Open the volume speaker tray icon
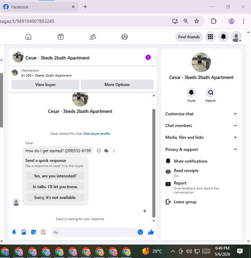This screenshot has height=258, width=251. click(x=189, y=251)
